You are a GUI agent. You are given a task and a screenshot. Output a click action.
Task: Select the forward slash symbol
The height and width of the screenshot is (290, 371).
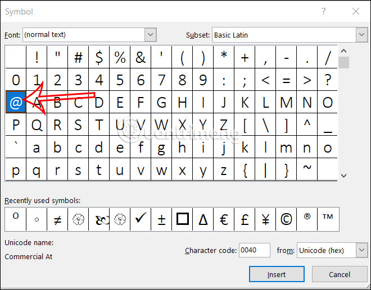pyautogui.click(x=328, y=57)
